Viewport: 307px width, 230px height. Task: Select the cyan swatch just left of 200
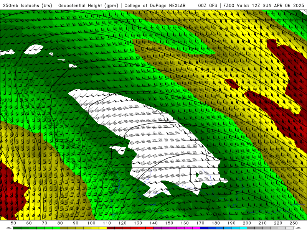coord(243,228)
